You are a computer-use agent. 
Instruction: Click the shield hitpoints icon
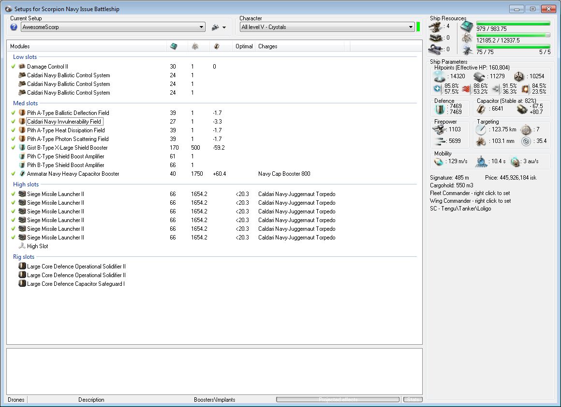[439, 76]
